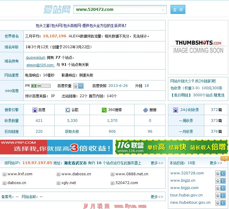Open backlink www.520728.com

(x=187, y=173)
